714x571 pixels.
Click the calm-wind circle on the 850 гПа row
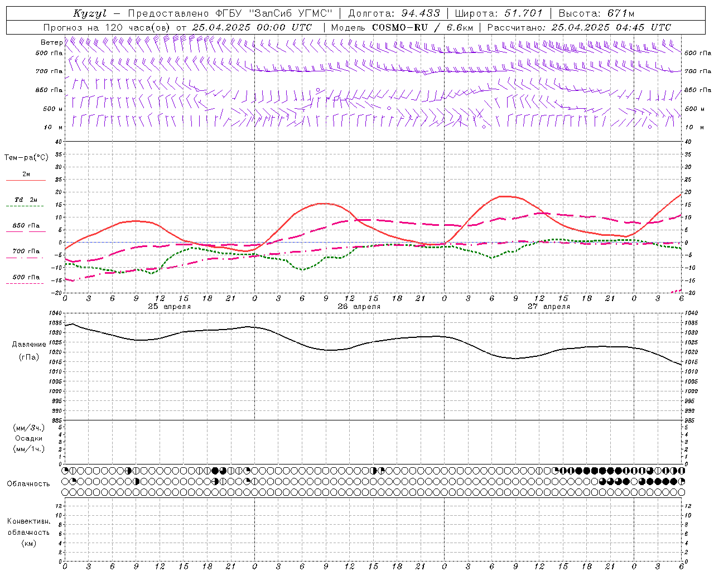pyautogui.click(x=317, y=89)
